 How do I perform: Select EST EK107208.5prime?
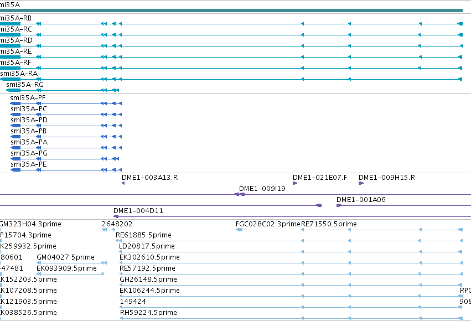[29, 291]
